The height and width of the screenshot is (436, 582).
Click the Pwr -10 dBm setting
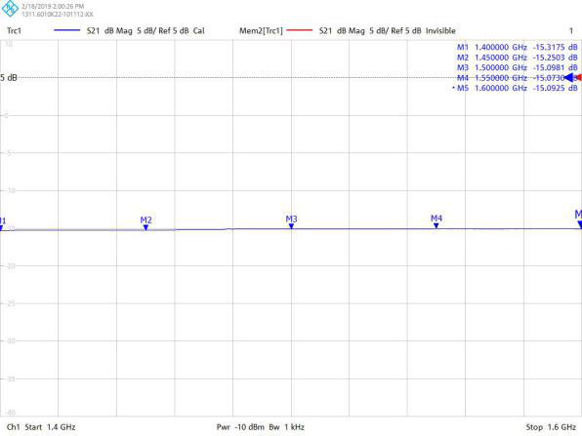coord(240,427)
